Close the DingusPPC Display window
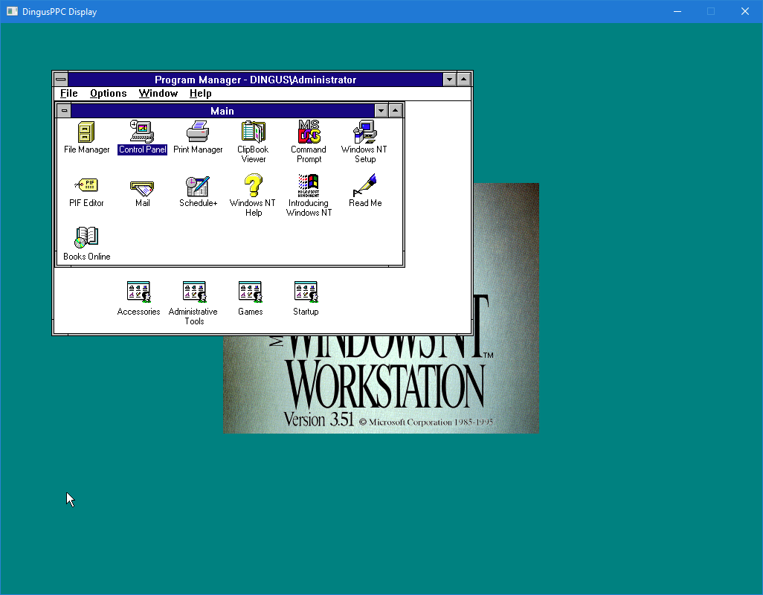Screen dimensions: 763x595 click(745, 11)
